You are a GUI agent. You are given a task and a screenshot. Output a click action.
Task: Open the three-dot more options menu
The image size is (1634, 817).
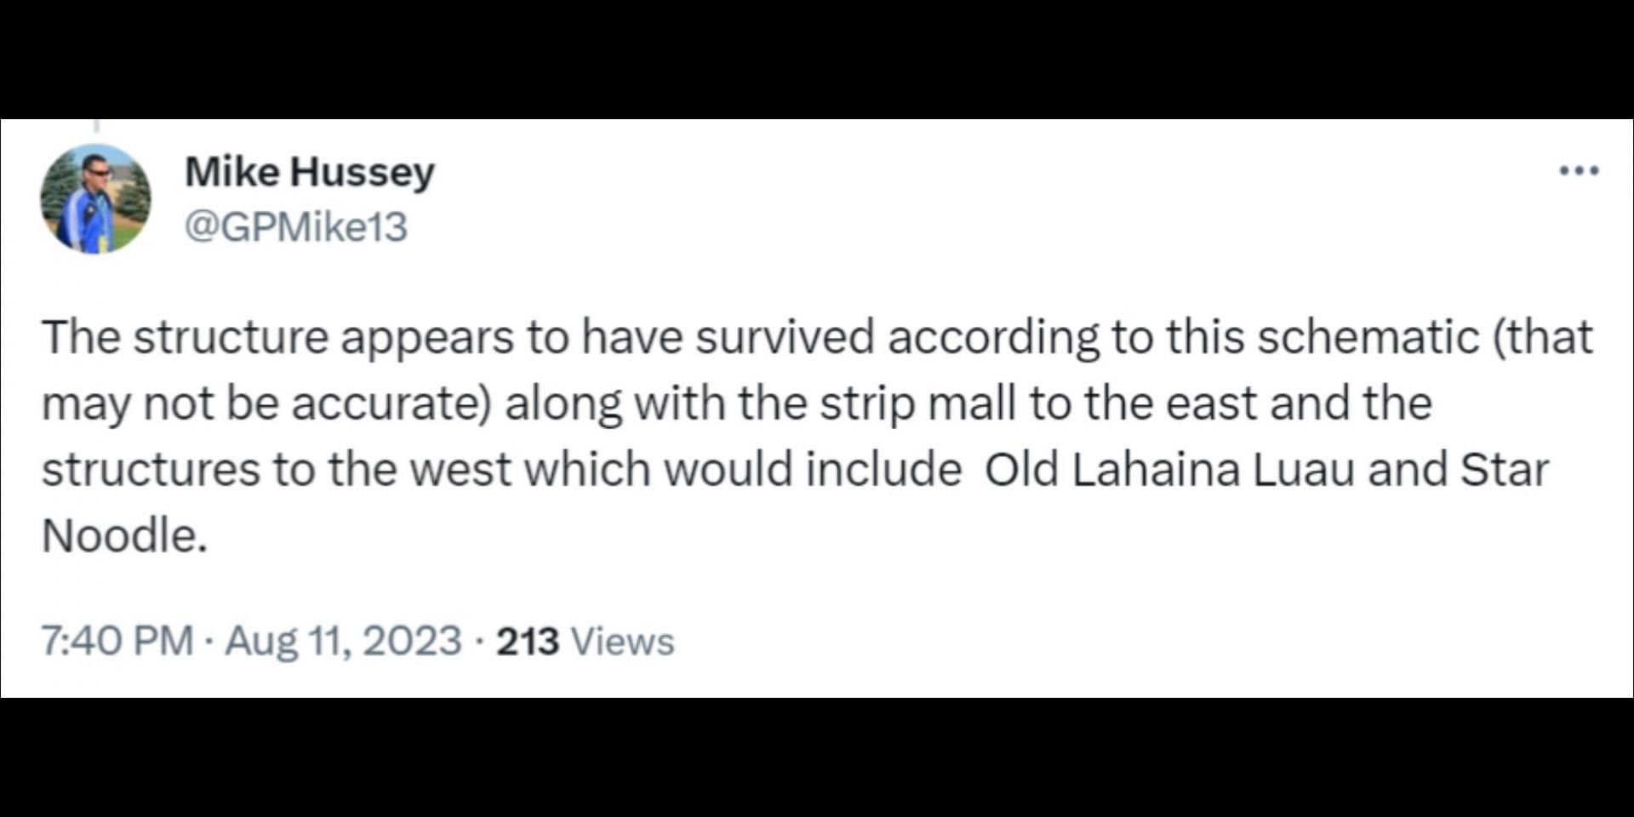1579,171
